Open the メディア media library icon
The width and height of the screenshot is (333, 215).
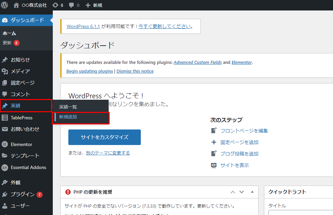(5, 71)
